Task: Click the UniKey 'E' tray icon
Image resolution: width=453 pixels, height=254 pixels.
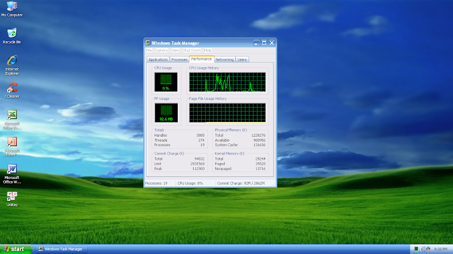Action: click(x=422, y=249)
